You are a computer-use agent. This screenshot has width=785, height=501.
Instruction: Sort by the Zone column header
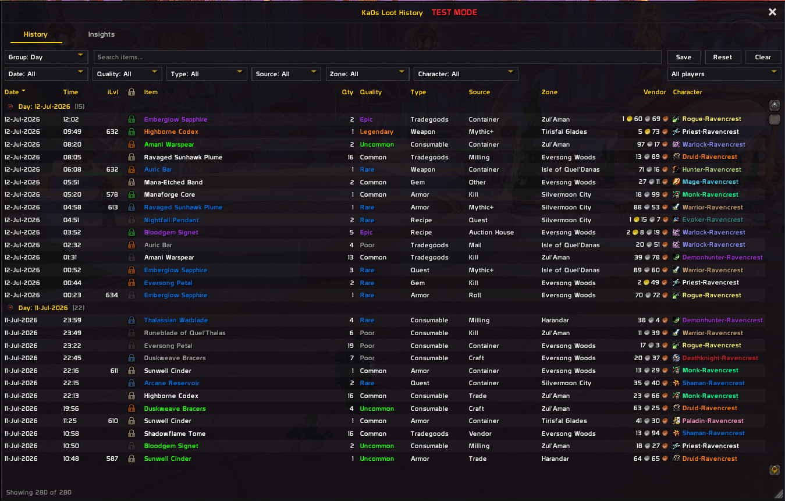click(x=549, y=92)
